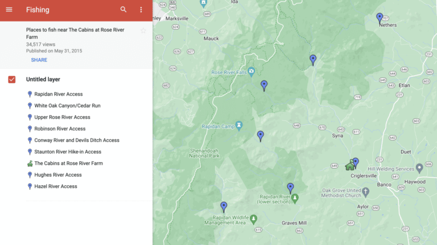Click the pin icon beside Conway River entry
This screenshot has height=245, width=437.
(30, 140)
